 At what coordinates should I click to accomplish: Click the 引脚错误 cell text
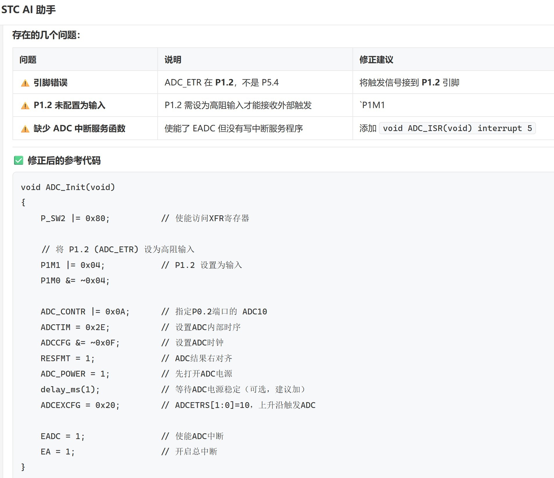(x=51, y=83)
